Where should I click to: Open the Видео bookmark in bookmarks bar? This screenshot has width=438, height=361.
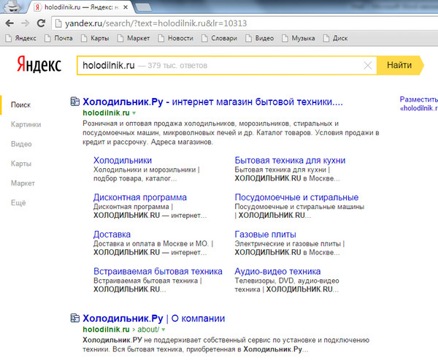pos(259,38)
